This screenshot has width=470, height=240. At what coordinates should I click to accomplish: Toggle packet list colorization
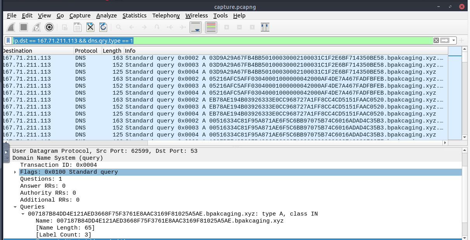point(211,27)
